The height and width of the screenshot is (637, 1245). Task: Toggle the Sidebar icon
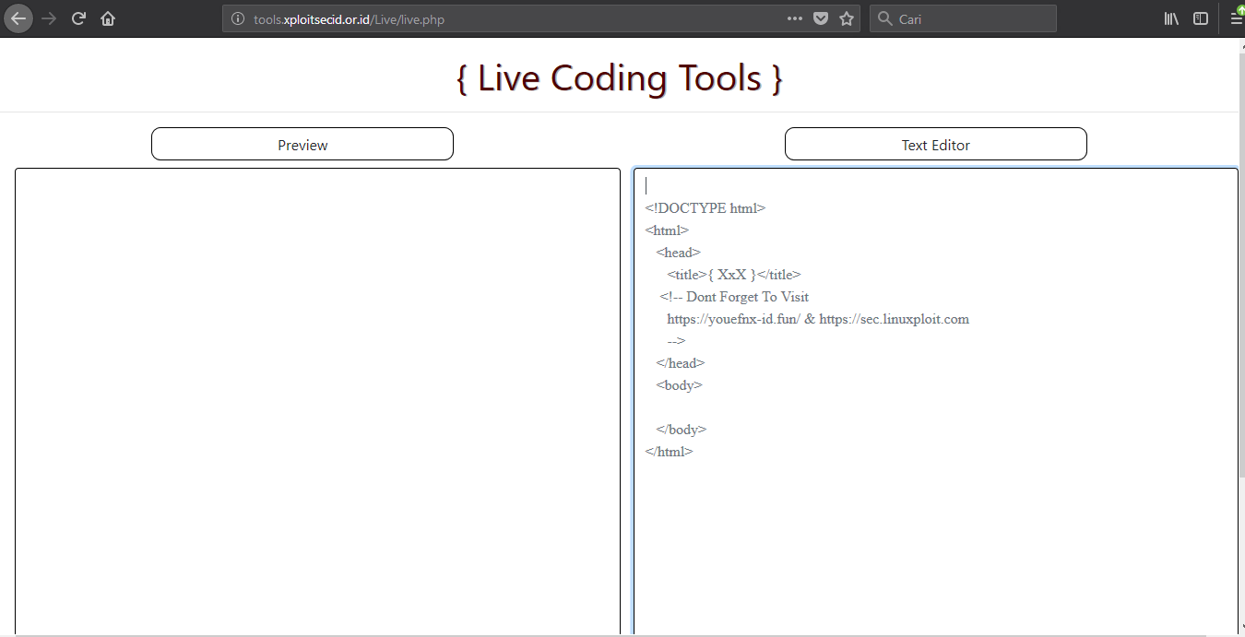click(1200, 18)
